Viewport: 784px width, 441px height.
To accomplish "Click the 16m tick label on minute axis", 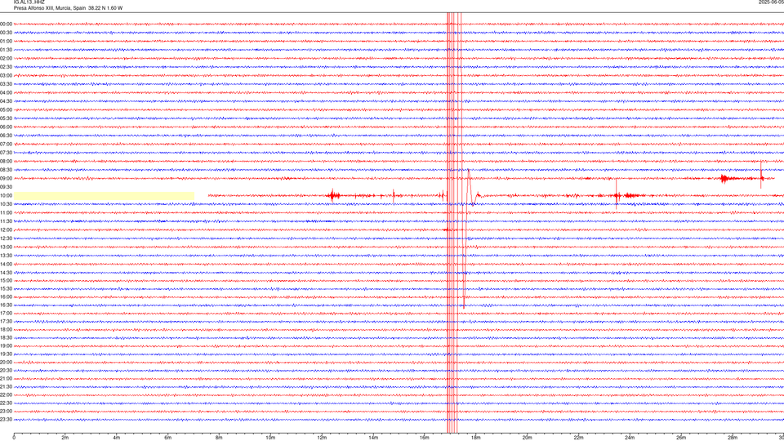I will (x=425, y=438).
